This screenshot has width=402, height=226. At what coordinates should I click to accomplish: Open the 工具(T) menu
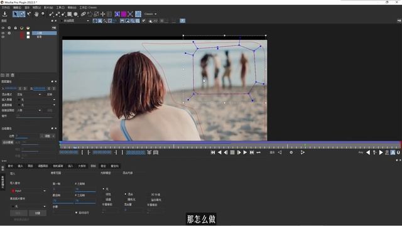60,8
